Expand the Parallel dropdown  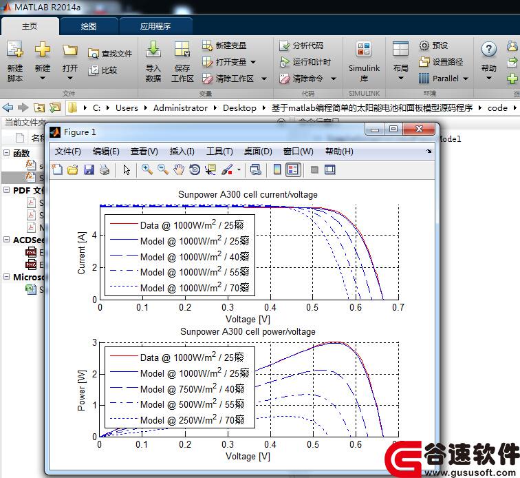(x=466, y=79)
